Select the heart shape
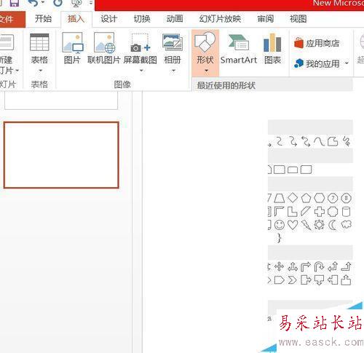Screen dimensions: 364x353 [x=293, y=225]
